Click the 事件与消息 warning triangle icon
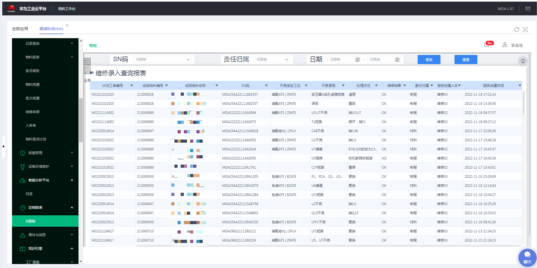Image resolution: width=537 pixels, height=268 pixels. [23, 235]
